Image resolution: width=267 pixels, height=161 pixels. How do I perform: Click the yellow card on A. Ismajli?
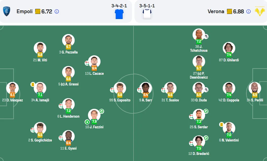(33, 84)
